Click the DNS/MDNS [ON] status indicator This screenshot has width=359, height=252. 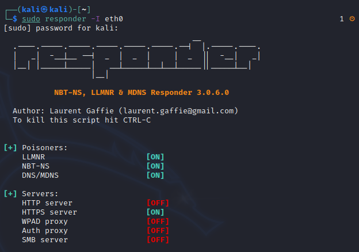tap(155, 175)
